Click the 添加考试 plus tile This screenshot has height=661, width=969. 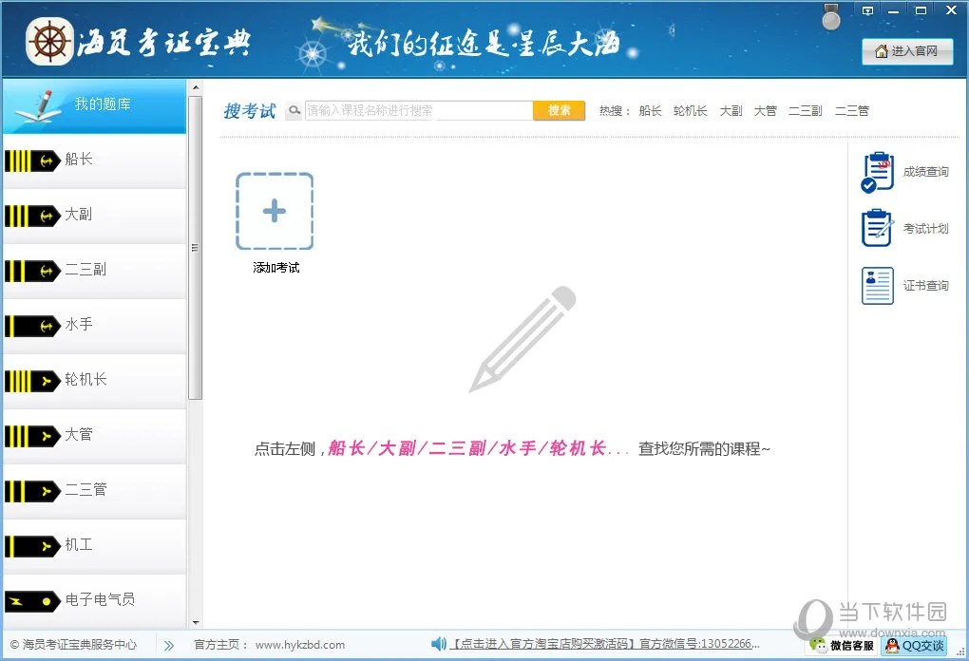[x=275, y=211]
